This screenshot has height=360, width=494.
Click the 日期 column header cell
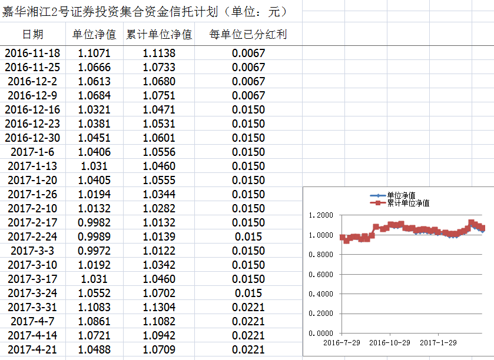point(32,34)
